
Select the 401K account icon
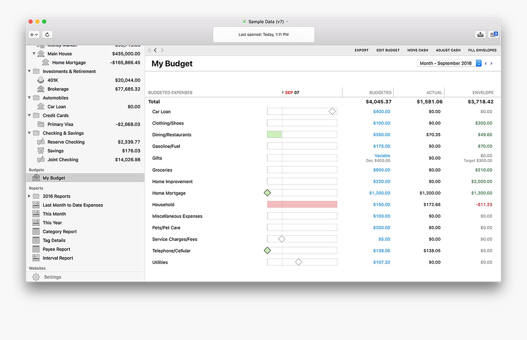[x=41, y=80]
